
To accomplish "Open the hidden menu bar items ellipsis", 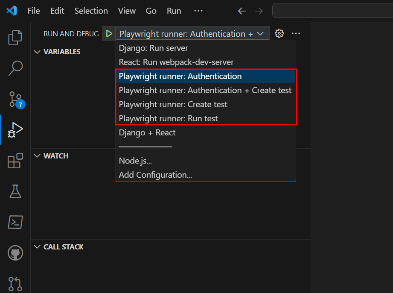I will pyautogui.click(x=198, y=11).
